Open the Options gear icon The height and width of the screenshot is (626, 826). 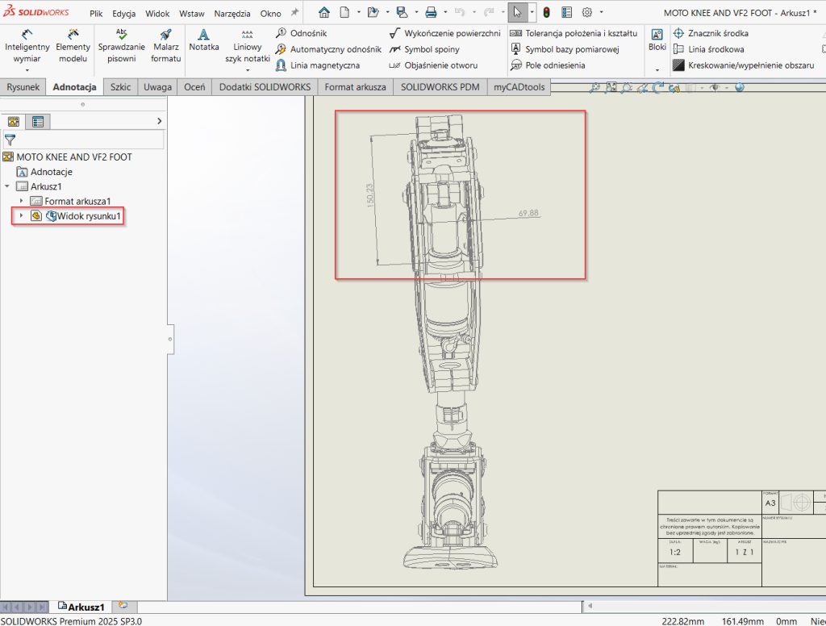(587, 12)
